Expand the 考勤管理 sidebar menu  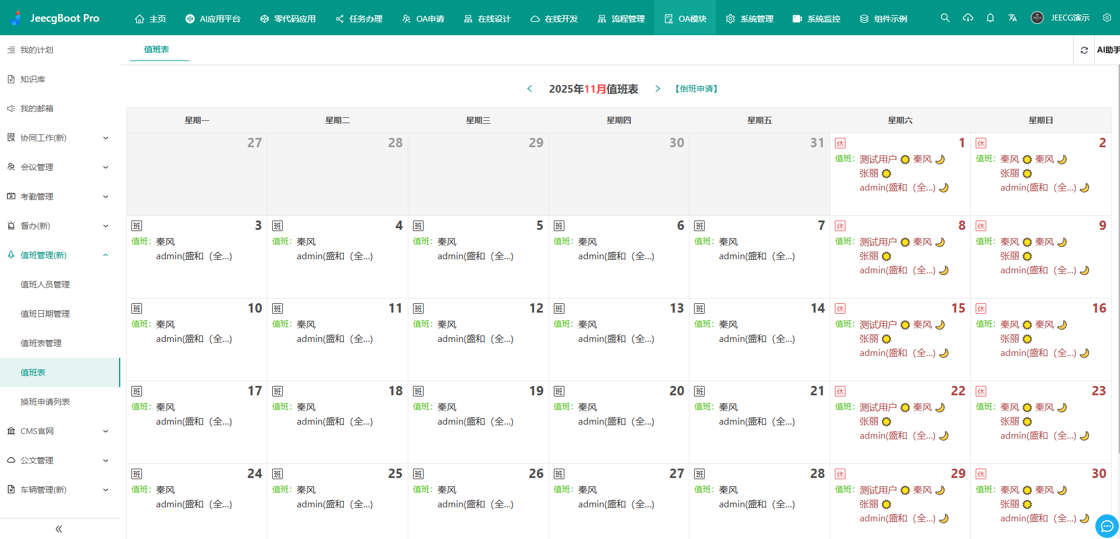point(59,196)
